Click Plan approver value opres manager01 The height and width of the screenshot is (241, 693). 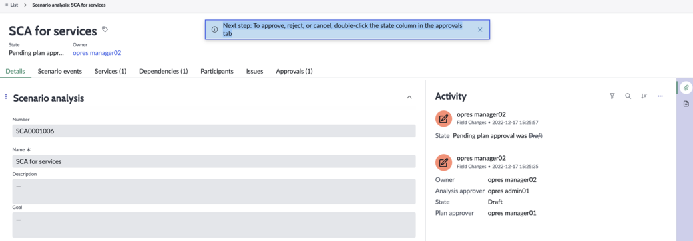point(512,213)
